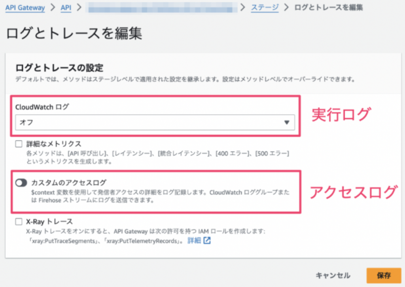
Task: Expand the execution log level combo box
Action: pyautogui.click(x=154, y=123)
